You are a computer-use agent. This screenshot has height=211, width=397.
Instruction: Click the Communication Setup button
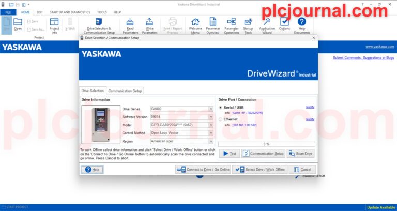click(x=263, y=154)
